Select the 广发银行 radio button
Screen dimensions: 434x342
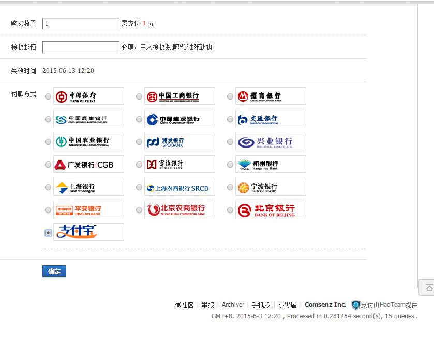click(48, 165)
